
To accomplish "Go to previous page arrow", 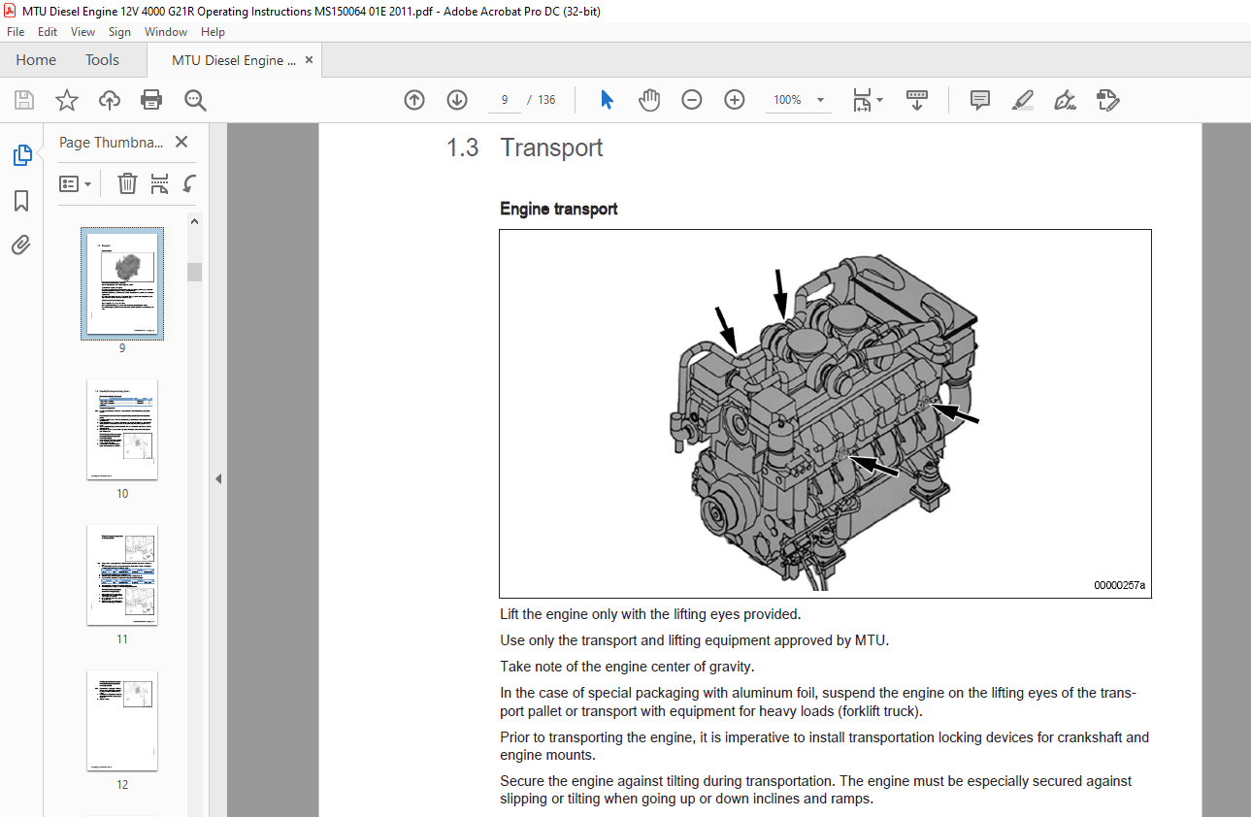I will point(414,100).
